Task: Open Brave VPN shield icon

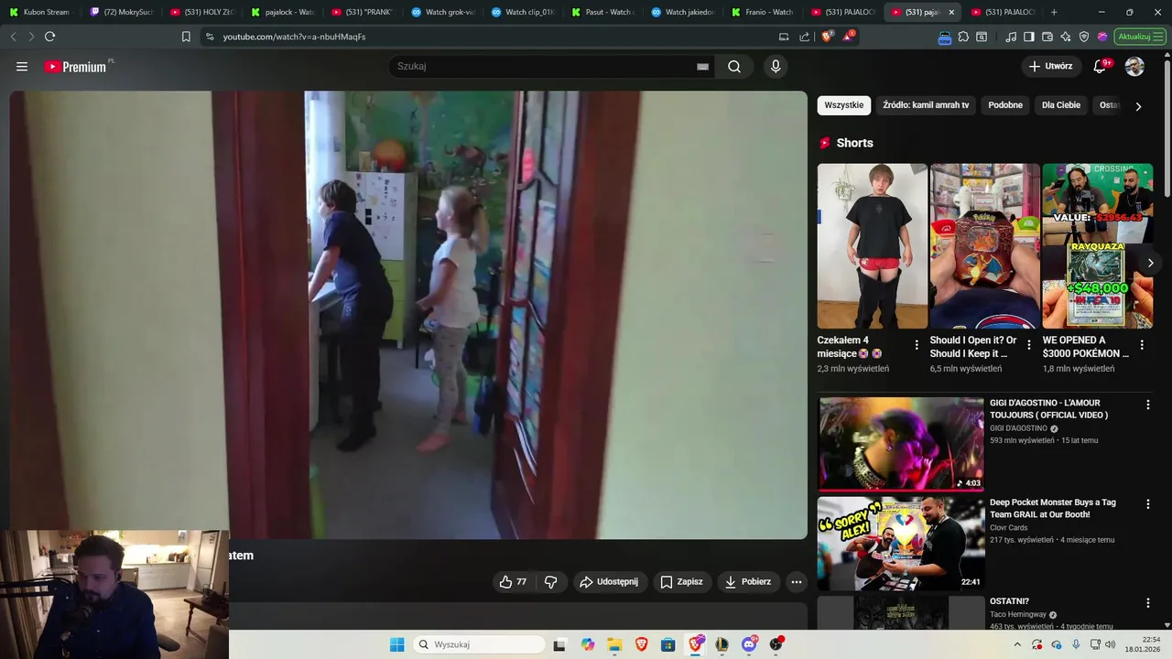Action: 1084,37
